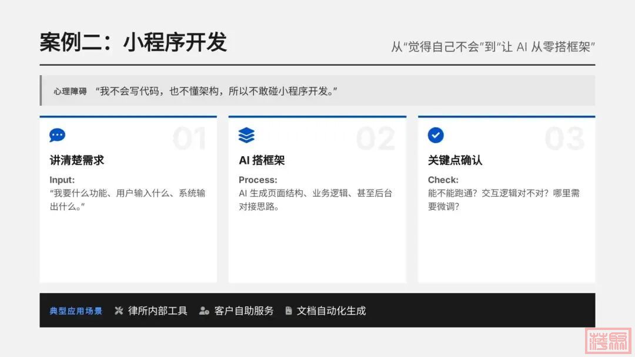
Task: Click the Check: label
Action: tap(443, 180)
